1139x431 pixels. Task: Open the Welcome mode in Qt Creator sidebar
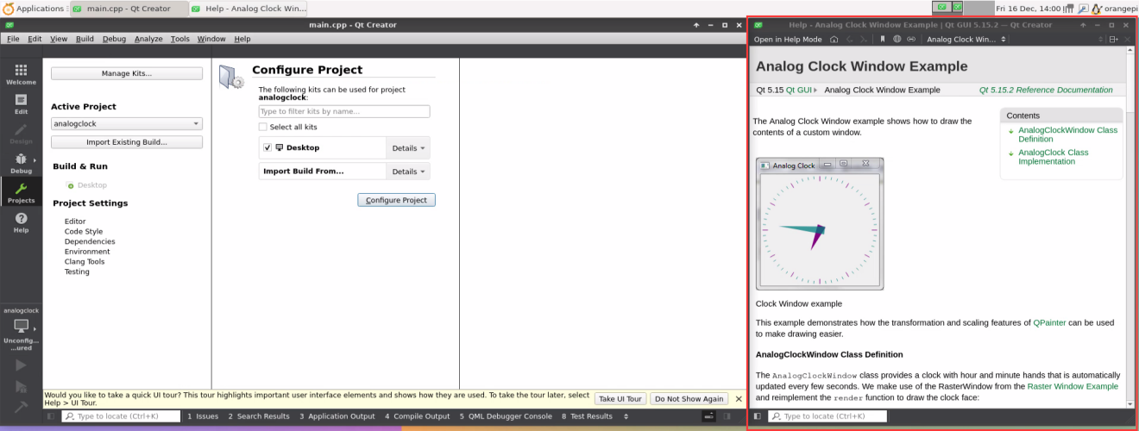tap(21, 74)
